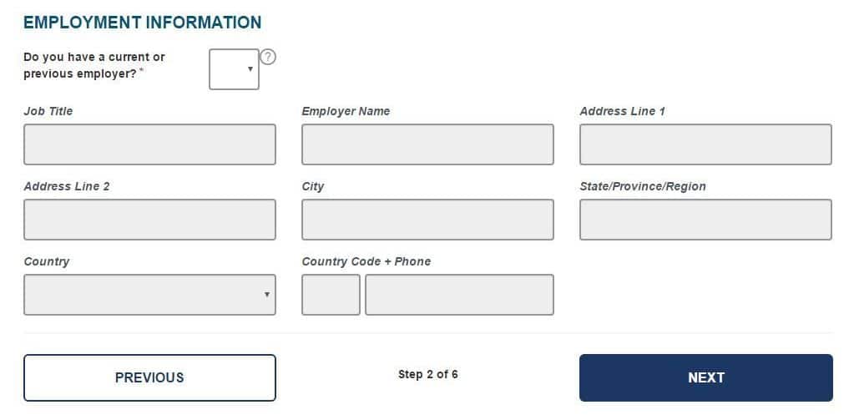849x415 pixels.
Task: Click the Job Title label
Action: click(x=48, y=111)
